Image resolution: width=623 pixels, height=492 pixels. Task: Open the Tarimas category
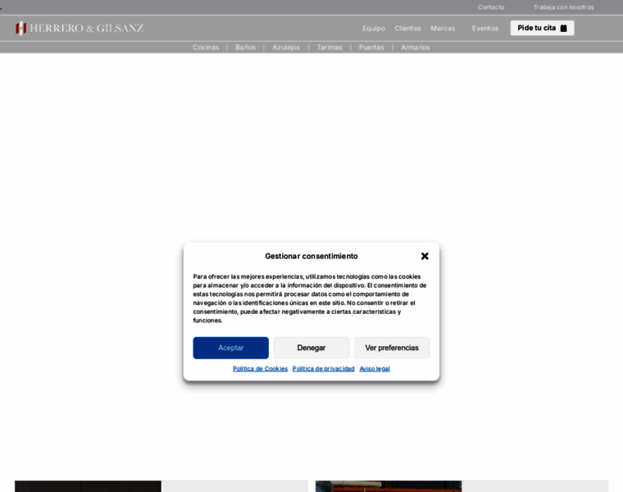pyautogui.click(x=330, y=48)
